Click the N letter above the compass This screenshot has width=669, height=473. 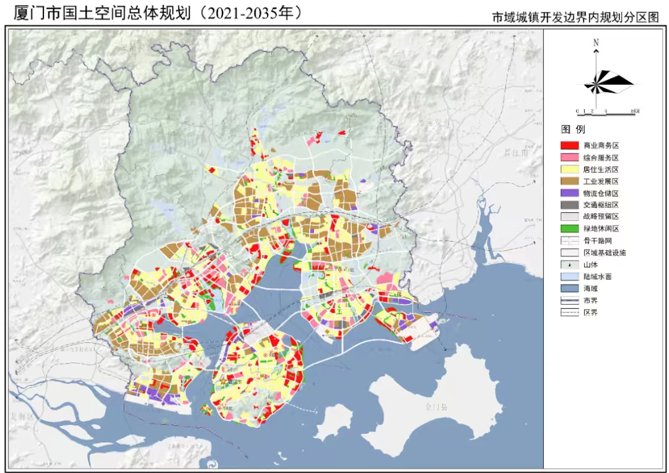click(596, 42)
